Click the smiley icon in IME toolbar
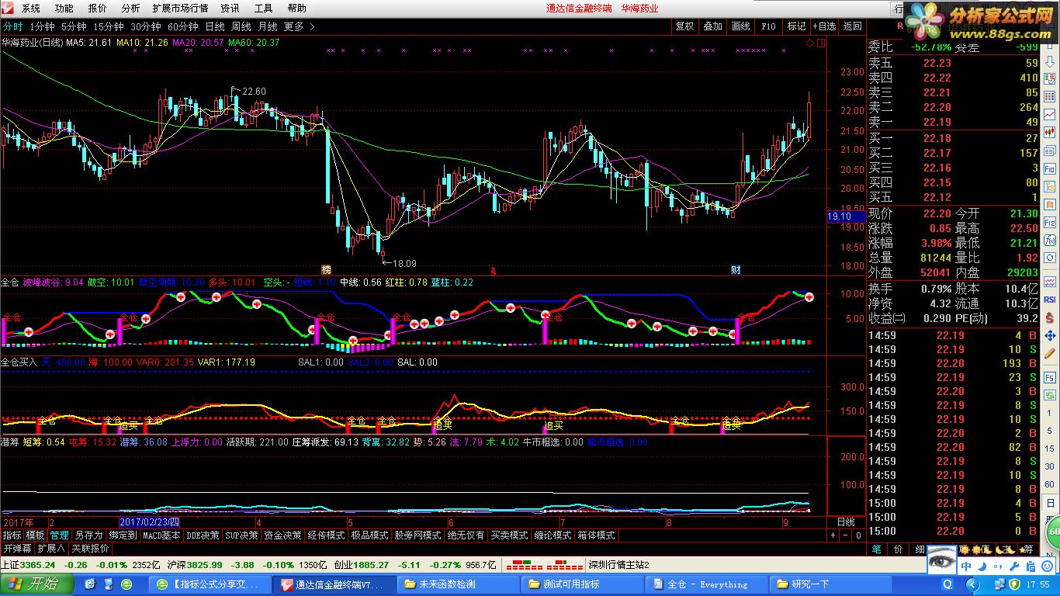This screenshot has height=596, width=1060. (1047, 567)
